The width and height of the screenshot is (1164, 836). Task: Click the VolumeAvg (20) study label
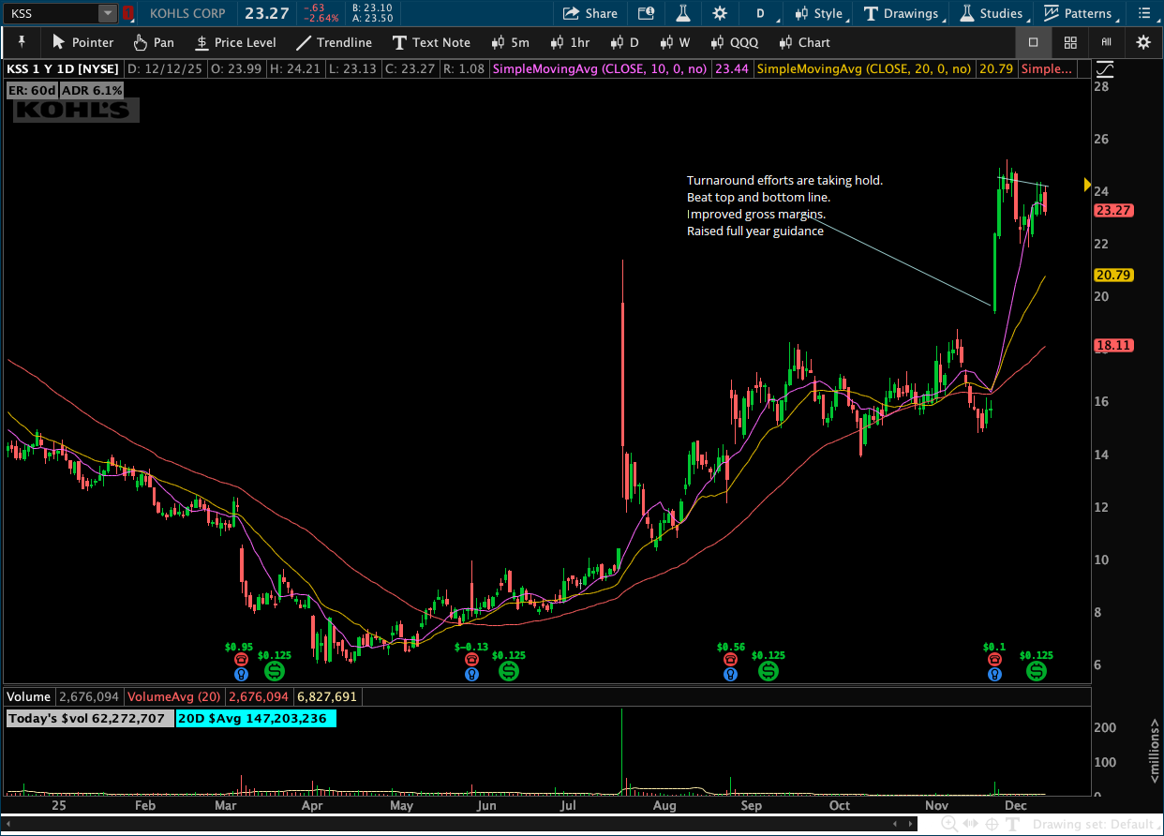pos(172,696)
